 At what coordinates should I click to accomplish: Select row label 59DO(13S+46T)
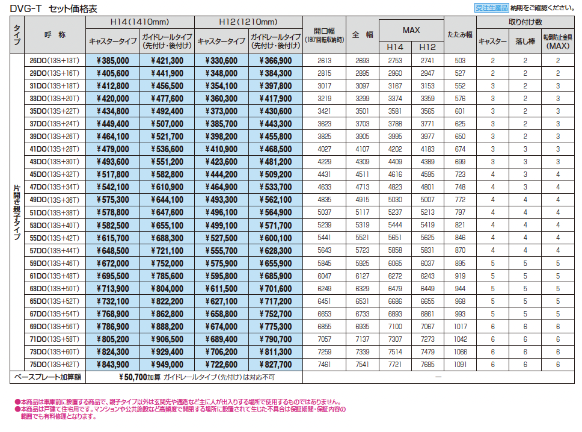[55, 264]
